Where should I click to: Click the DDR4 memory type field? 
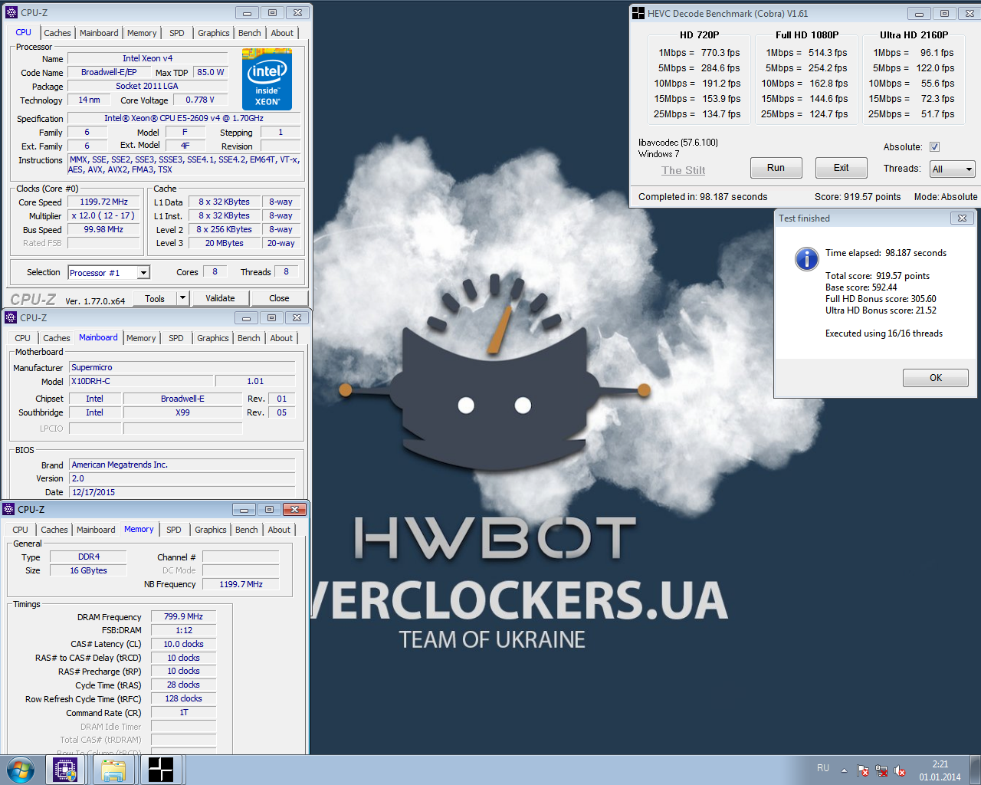[89, 557]
